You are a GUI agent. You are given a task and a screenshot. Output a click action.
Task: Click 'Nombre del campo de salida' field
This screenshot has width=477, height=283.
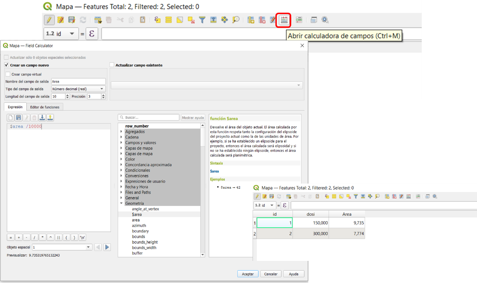(79, 81)
